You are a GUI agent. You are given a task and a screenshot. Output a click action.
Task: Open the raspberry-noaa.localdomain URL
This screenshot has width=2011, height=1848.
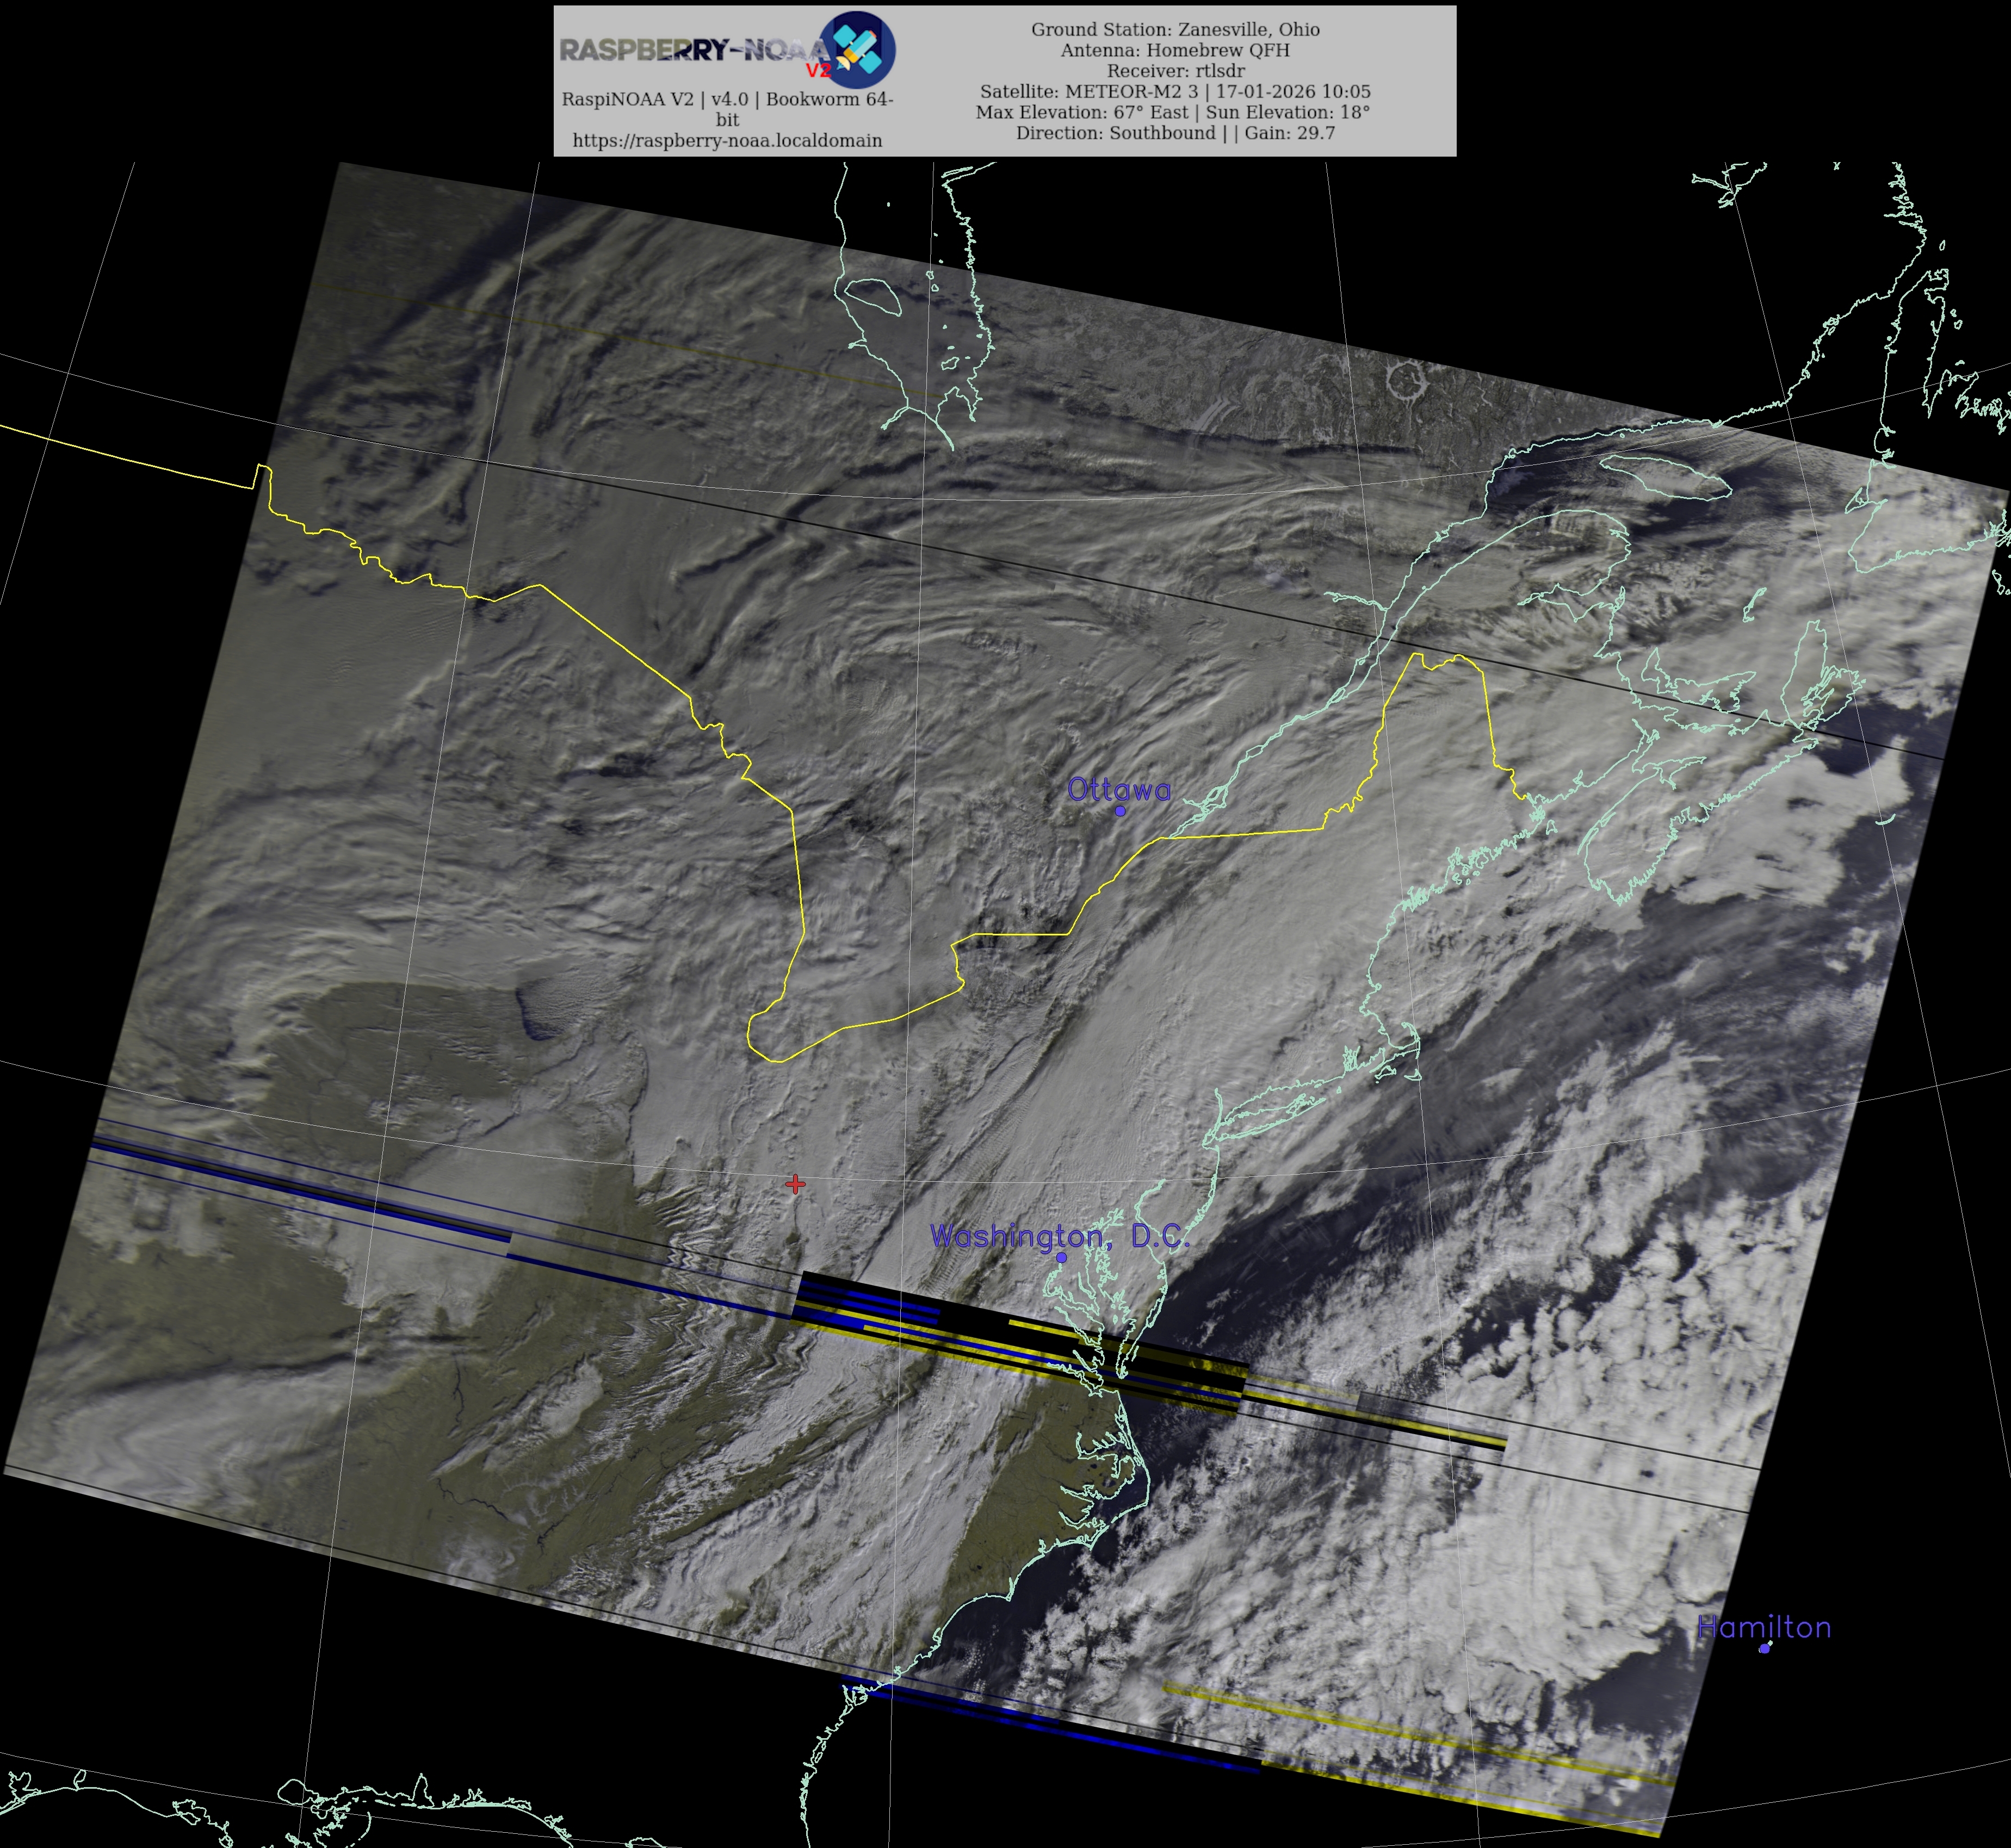click(x=727, y=140)
